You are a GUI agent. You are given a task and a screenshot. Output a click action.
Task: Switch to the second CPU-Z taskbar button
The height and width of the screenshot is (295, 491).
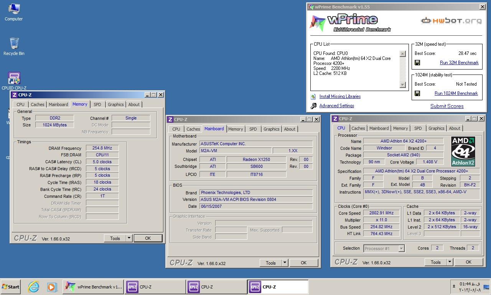(x=217, y=287)
